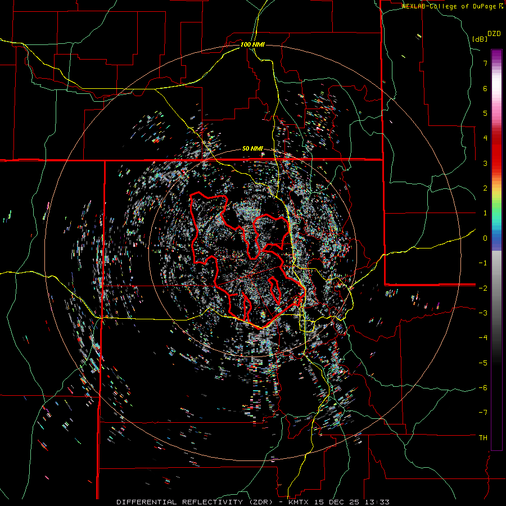Screen dimensions: 506x506
Task: Click the 50 NMI range ring label
Action: [252, 148]
